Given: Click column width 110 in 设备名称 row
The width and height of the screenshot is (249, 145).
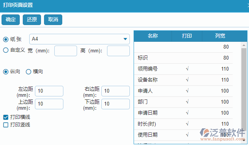Looking at the screenshot, I should tap(225, 80).
